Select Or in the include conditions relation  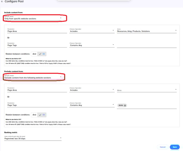42,54
